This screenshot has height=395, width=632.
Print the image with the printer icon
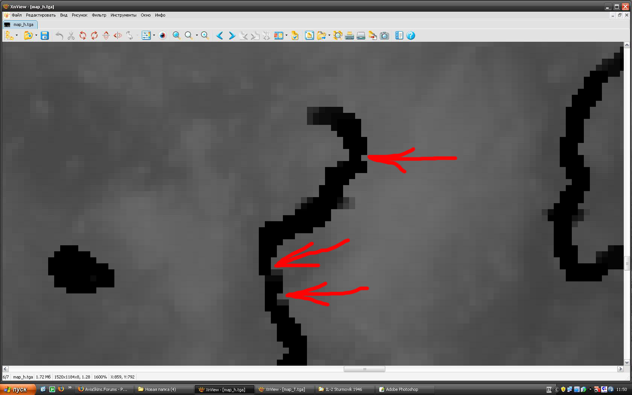pyautogui.click(x=349, y=35)
